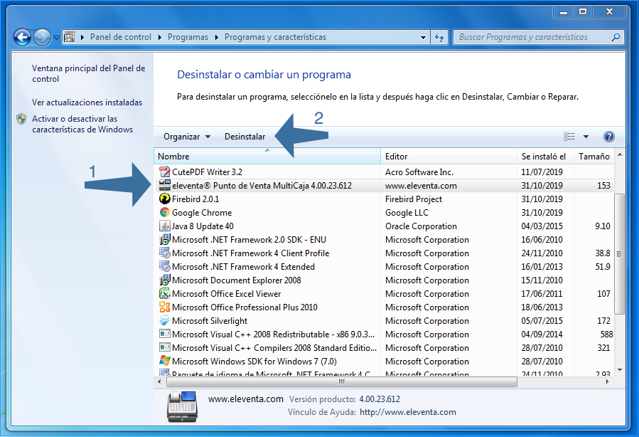
Task: Select Panel de control breadcrumb
Action: (121, 37)
